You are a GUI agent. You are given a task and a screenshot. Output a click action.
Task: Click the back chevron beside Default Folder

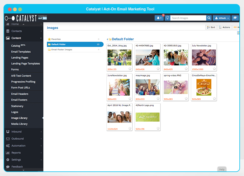point(107,39)
